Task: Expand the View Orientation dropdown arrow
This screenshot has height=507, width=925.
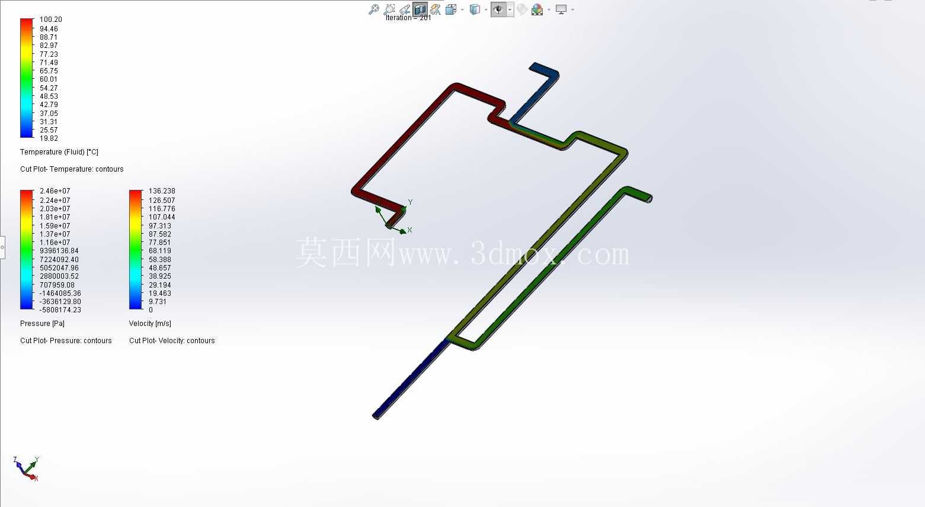Action: pyautogui.click(x=462, y=9)
